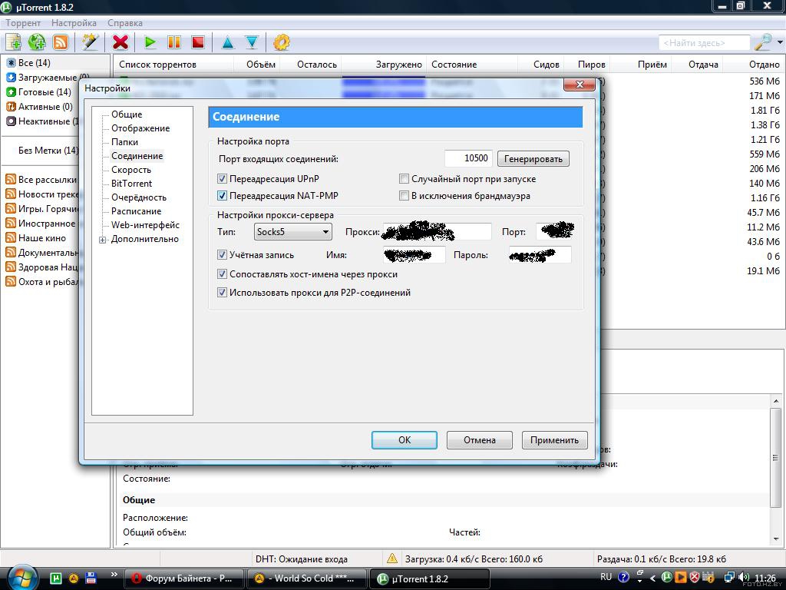Open the Socks5 proxy type dropdown
Viewport: 786px width, 590px height.
(292, 232)
